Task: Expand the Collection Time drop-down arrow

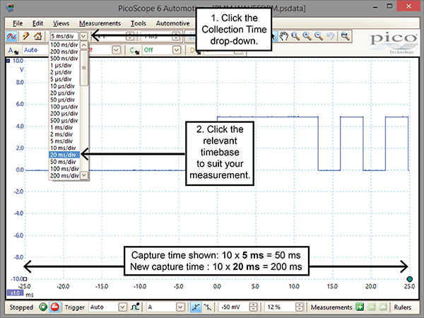Action: (x=83, y=36)
